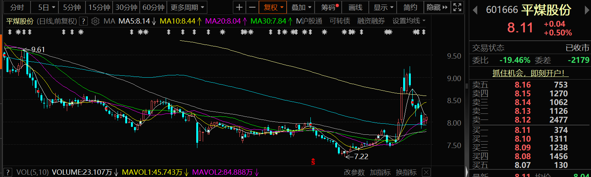
Task: Click the help icon beside 平煤股份 title
Action: (84, 21)
